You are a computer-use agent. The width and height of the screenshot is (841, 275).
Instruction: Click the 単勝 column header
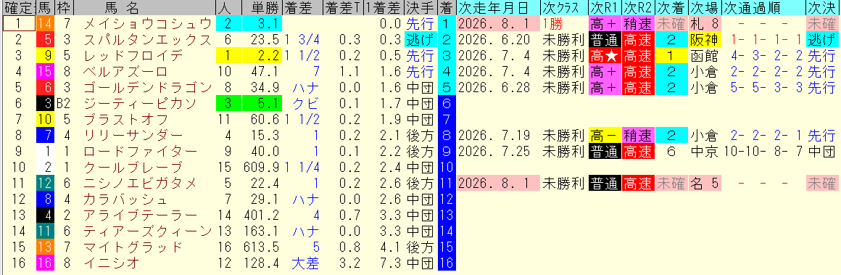point(262,7)
